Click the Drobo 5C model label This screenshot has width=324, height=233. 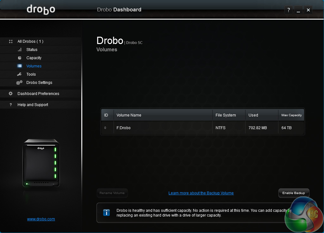pos(134,43)
